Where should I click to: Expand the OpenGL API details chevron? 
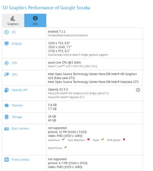[x=138, y=90]
